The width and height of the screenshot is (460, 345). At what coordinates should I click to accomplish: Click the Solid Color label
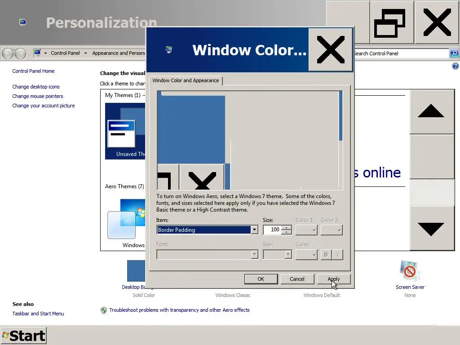click(x=144, y=295)
